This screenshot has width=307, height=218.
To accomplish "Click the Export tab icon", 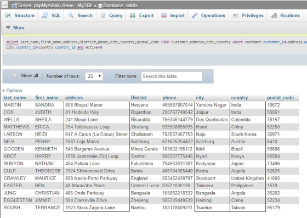I will [133, 15].
